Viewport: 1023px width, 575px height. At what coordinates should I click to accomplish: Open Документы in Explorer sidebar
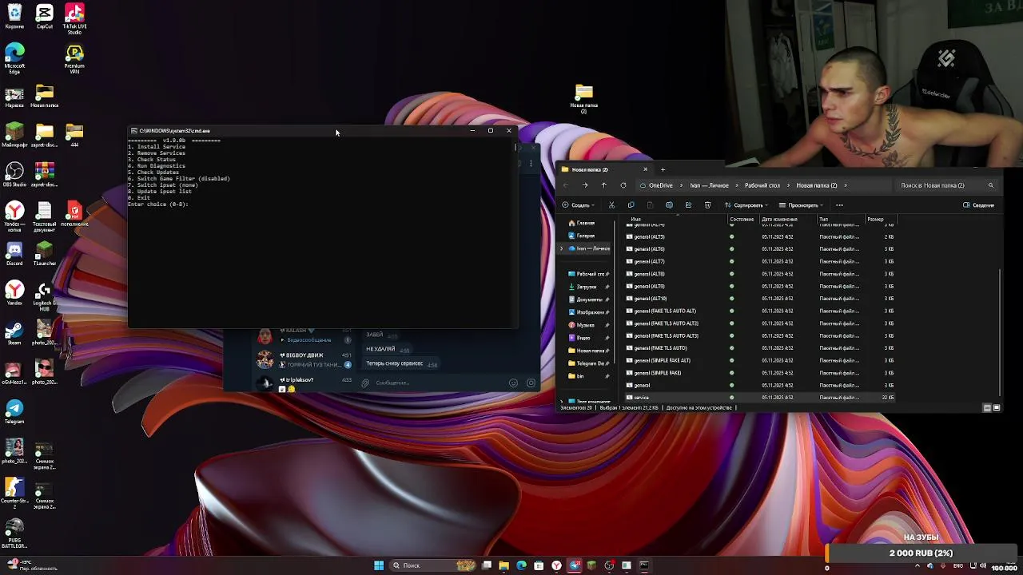588,299
